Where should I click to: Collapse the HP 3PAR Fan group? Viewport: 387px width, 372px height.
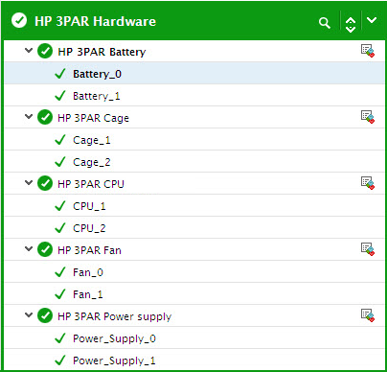pyautogui.click(x=29, y=248)
